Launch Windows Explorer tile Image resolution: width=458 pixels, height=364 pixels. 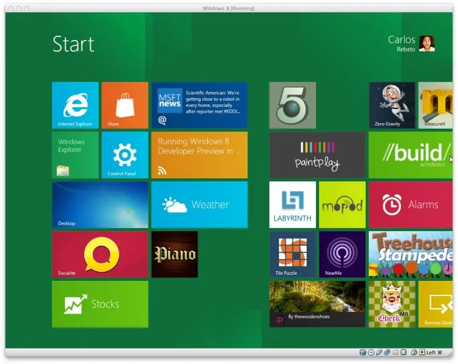[75, 155]
